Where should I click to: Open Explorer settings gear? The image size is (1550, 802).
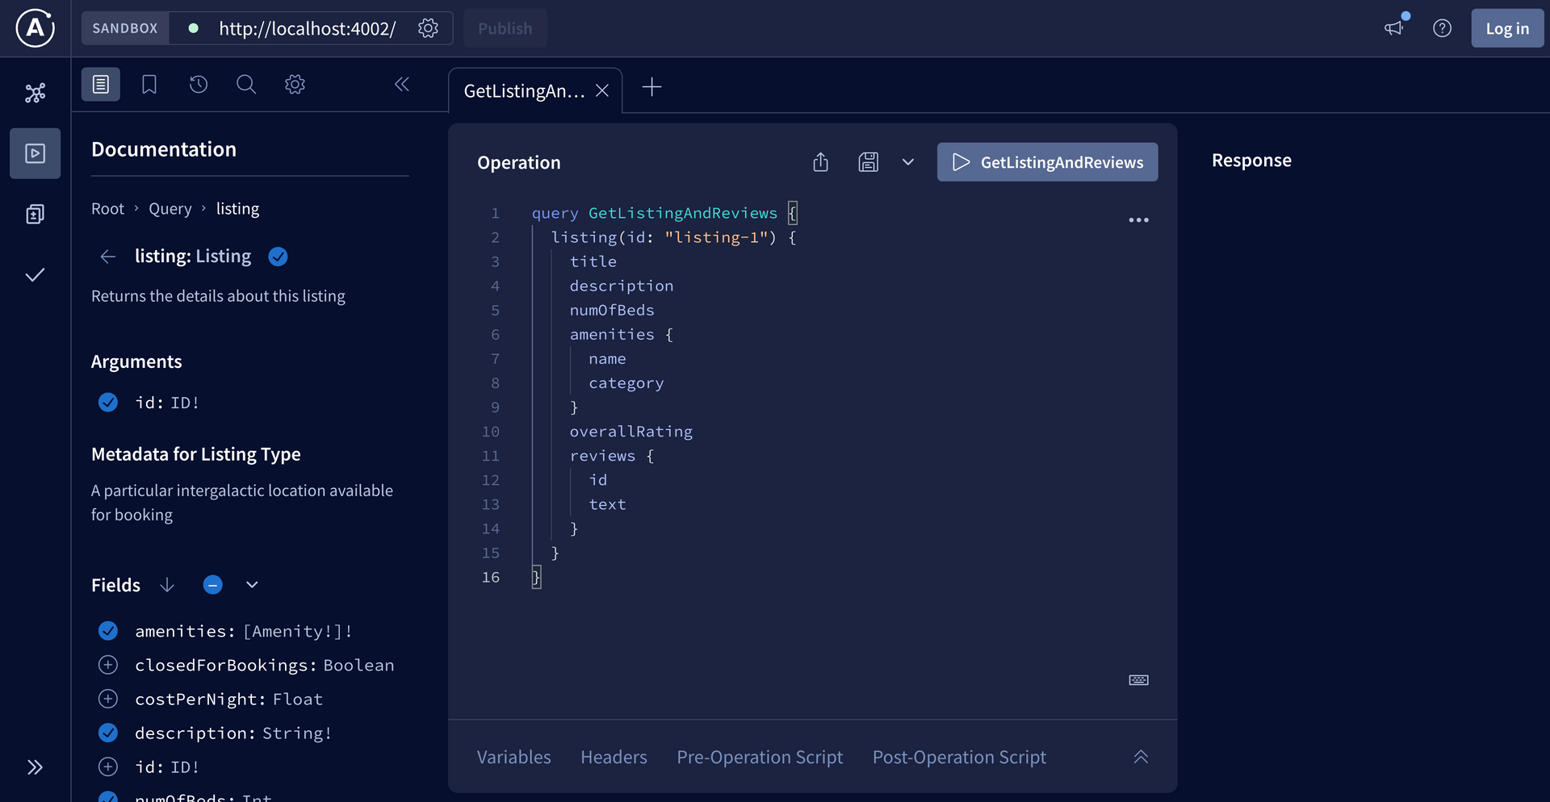295,84
